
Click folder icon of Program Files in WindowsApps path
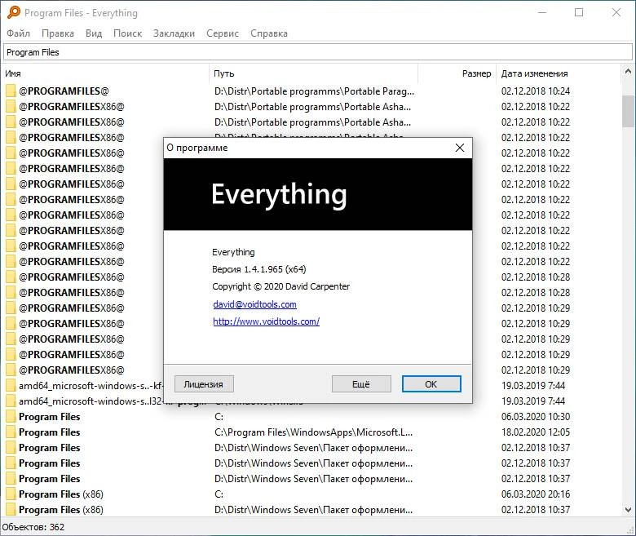11,432
